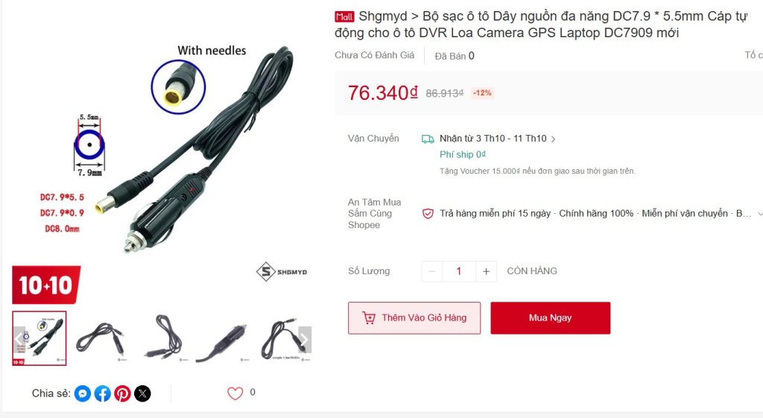Viewport: 763px width, 418px height.
Task: Select the car plug close-up thumbnail
Action: [222, 339]
